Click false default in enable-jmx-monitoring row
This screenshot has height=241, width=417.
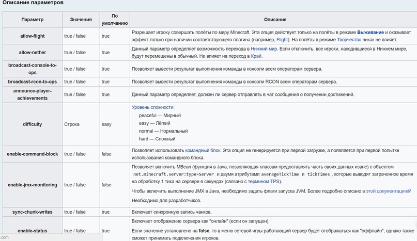pyautogui.click(x=106, y=185)
